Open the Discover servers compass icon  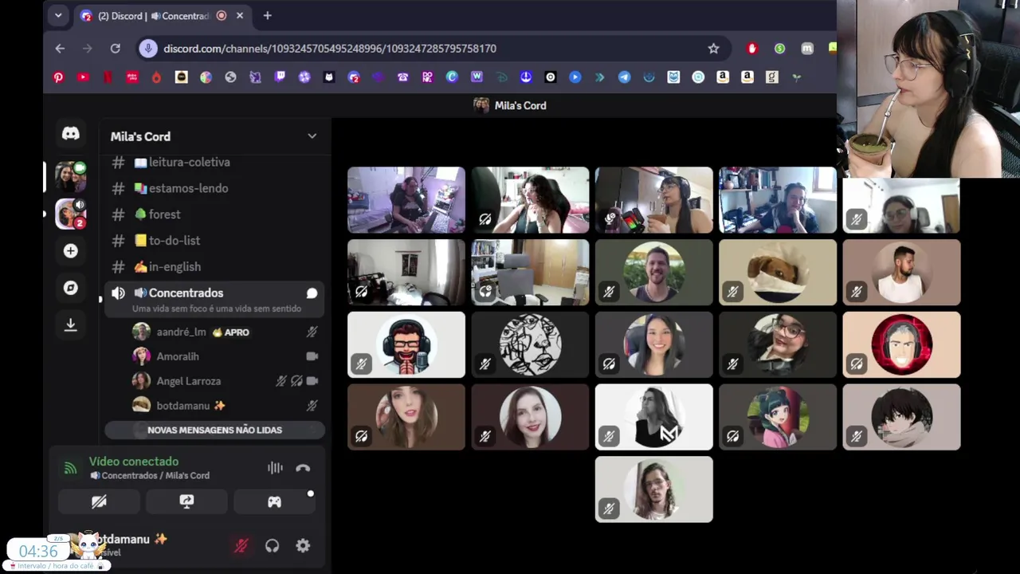tap(71, 288)
